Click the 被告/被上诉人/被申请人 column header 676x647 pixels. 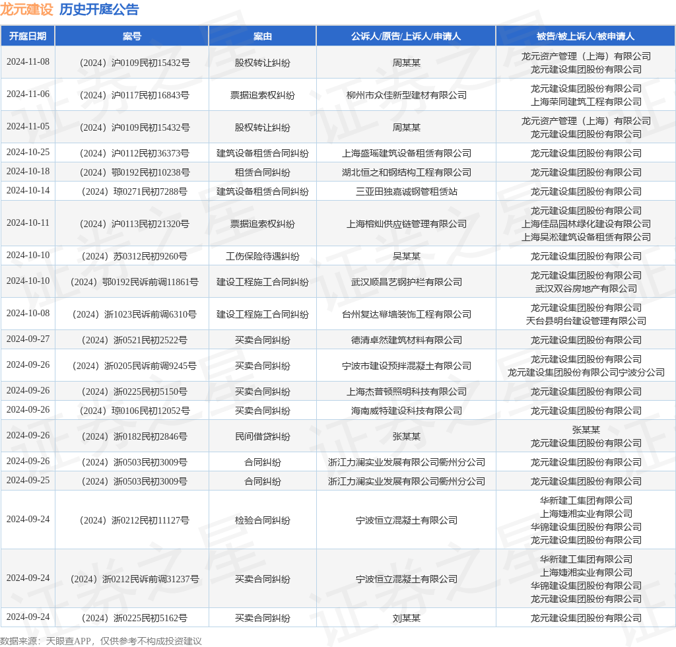coord(586,36)
